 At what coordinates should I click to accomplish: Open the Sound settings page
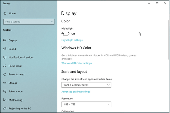(x=12, y=49)
